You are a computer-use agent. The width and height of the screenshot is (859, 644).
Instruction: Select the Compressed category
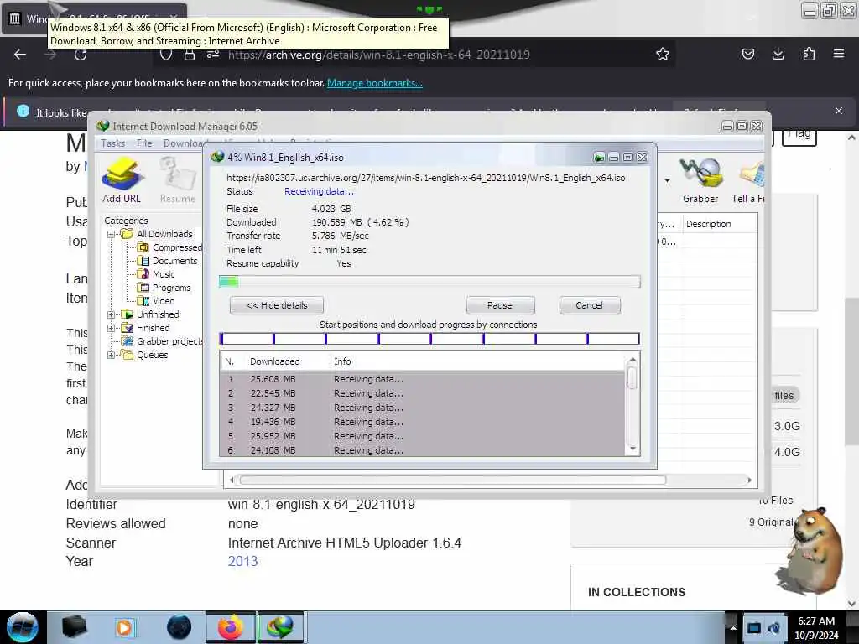177,247
